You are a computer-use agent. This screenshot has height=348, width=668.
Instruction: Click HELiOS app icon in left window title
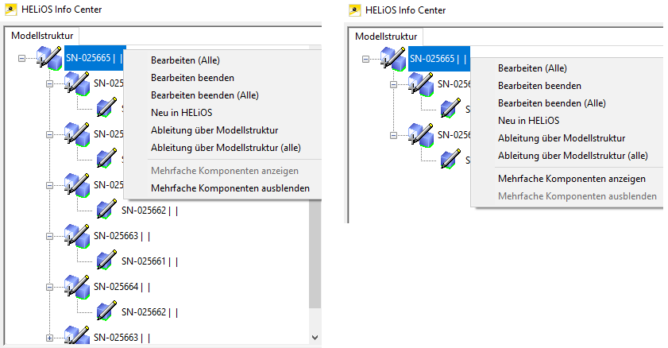pyautogui.click(x=10, y=10)
